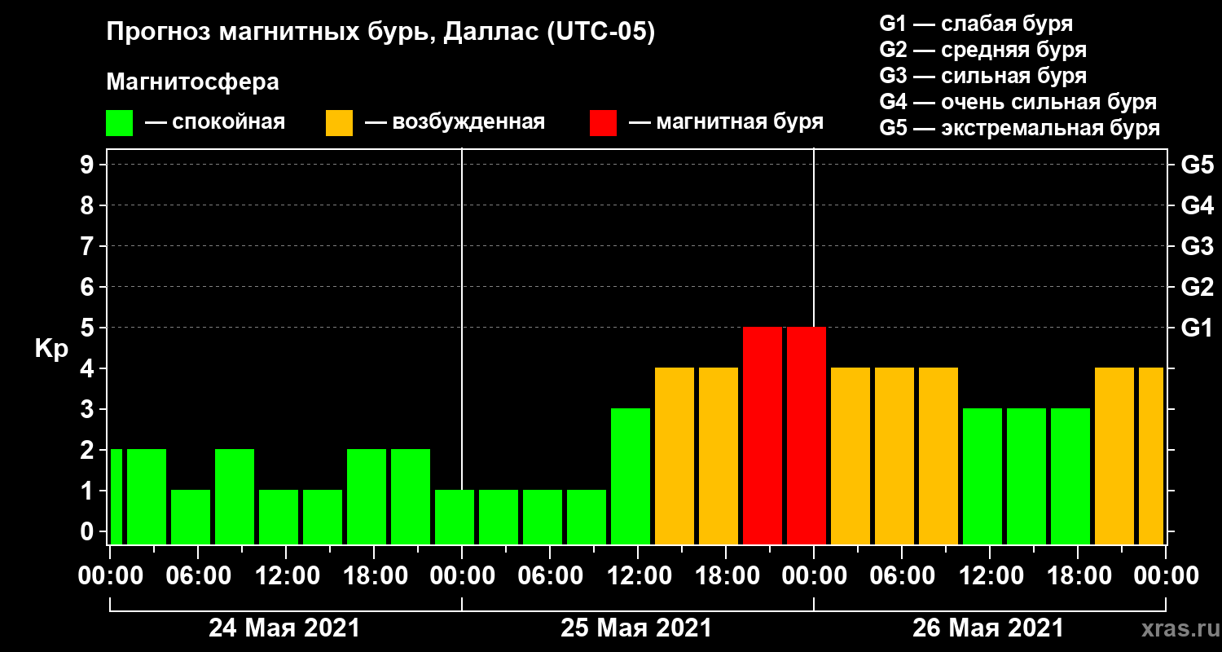The image size is (1222, 652).
Task: Click the "G2 — средняя буря" legend line
Action: [x=983, y=50]
